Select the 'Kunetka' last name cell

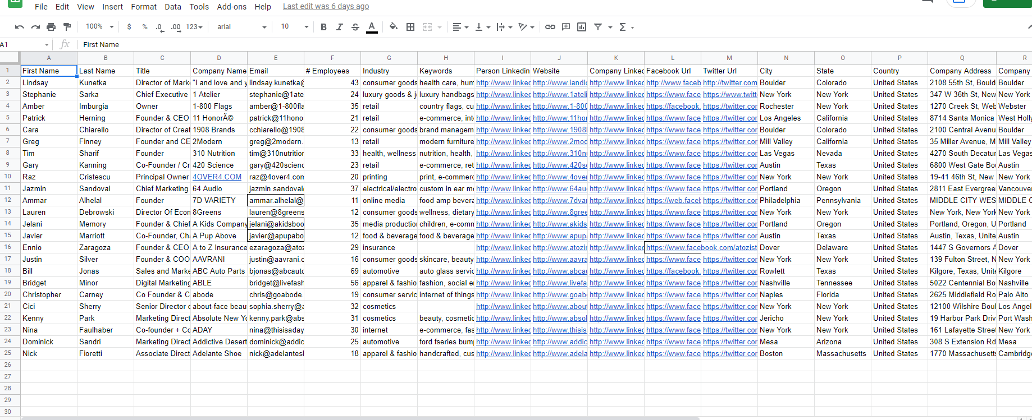106,83
